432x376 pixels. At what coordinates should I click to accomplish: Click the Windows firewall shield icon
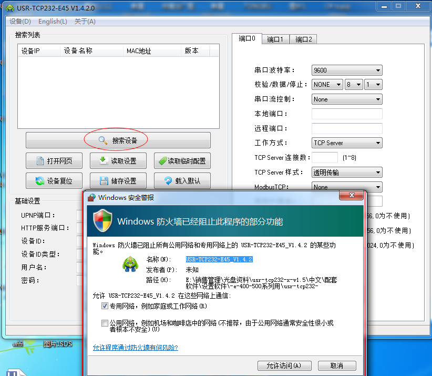point(103,221)
